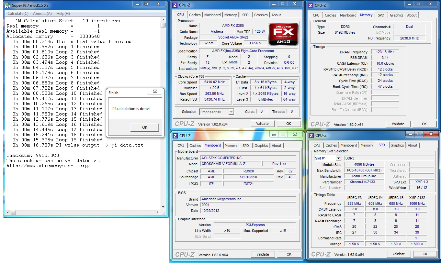
Task: Click Validate in the CPU-Z motherboard window
Action: (x=263, y=254)
